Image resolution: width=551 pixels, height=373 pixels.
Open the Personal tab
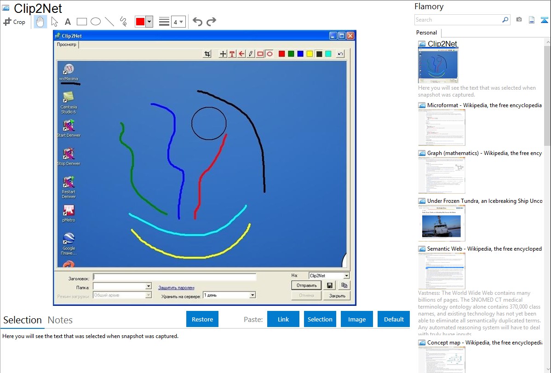426,33
